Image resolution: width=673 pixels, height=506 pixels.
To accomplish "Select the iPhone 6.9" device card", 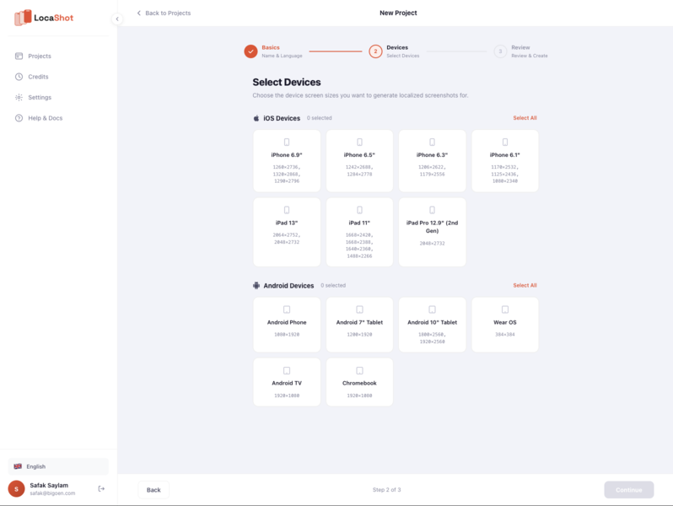I will tap(287, 160).
